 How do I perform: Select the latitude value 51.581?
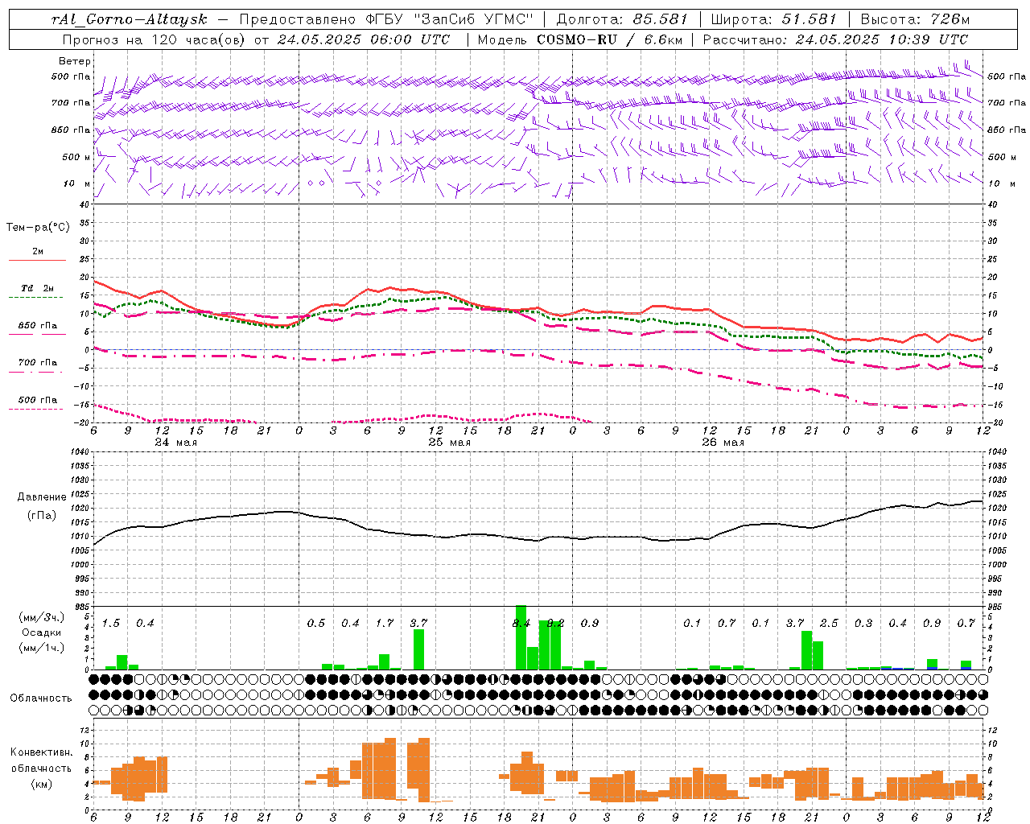[809, 19]
